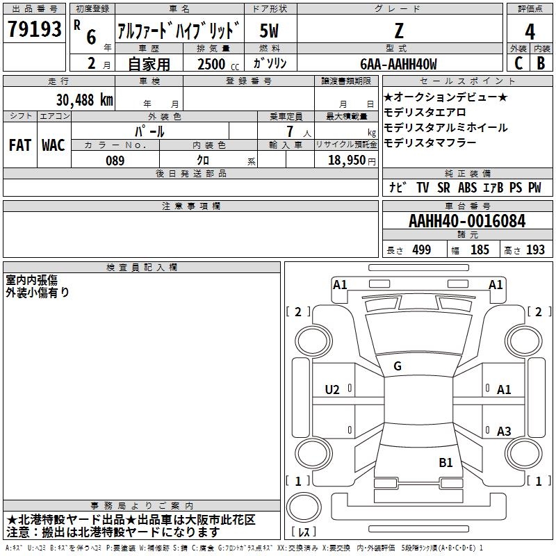This screenshot has height=556, width=556.
Task: Select the grade value Z
Action: coord(399,31)
